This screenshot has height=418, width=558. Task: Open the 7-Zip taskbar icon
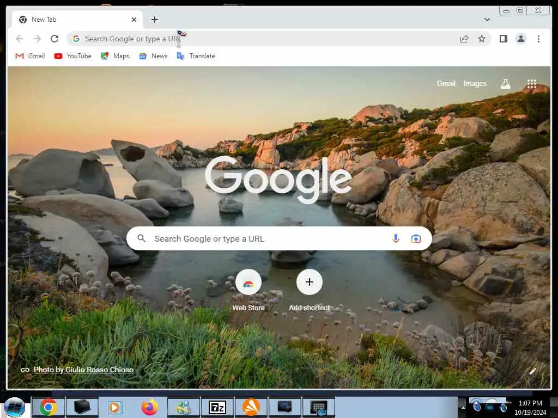coord(217,407)
